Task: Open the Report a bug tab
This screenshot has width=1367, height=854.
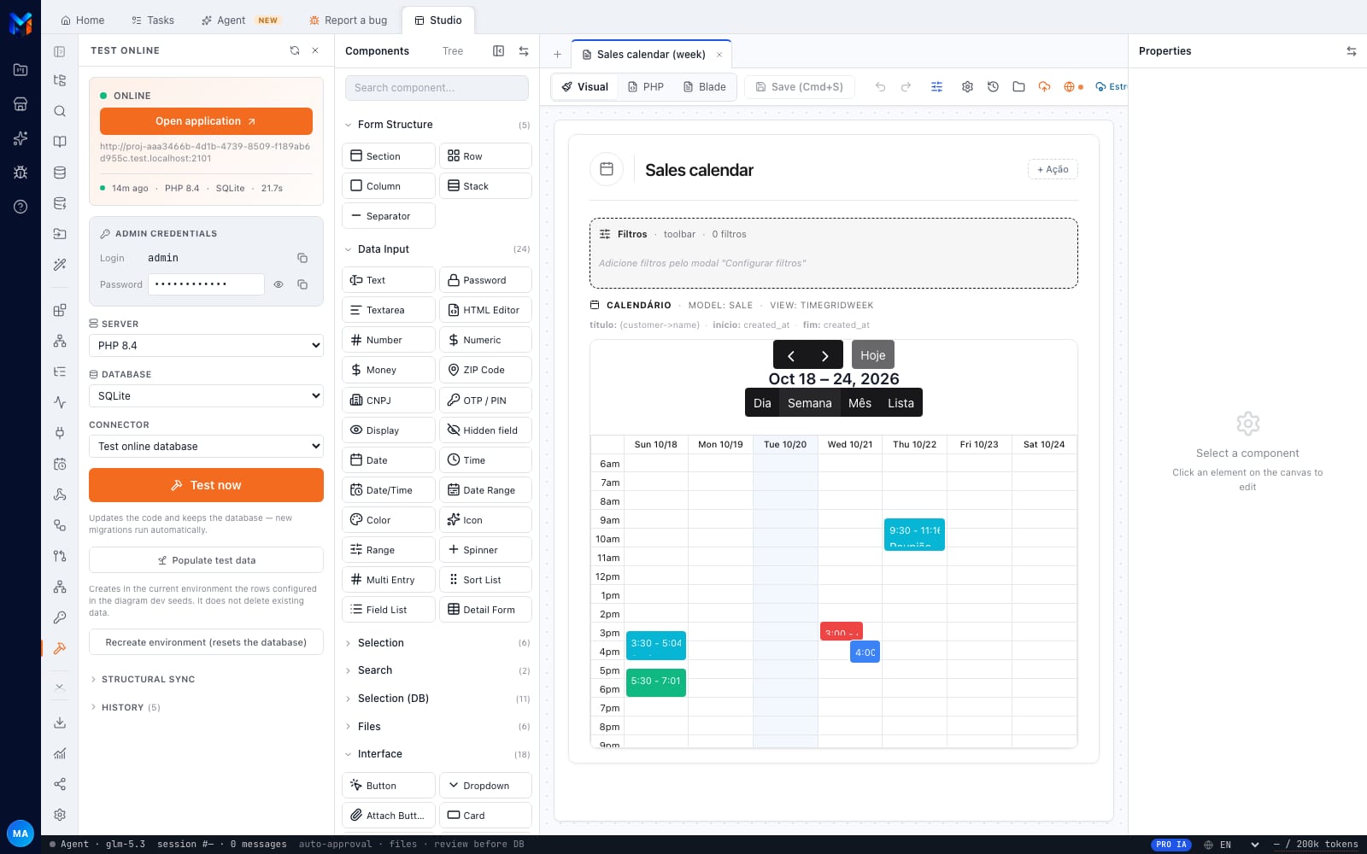Action: [x=348, y=20]
